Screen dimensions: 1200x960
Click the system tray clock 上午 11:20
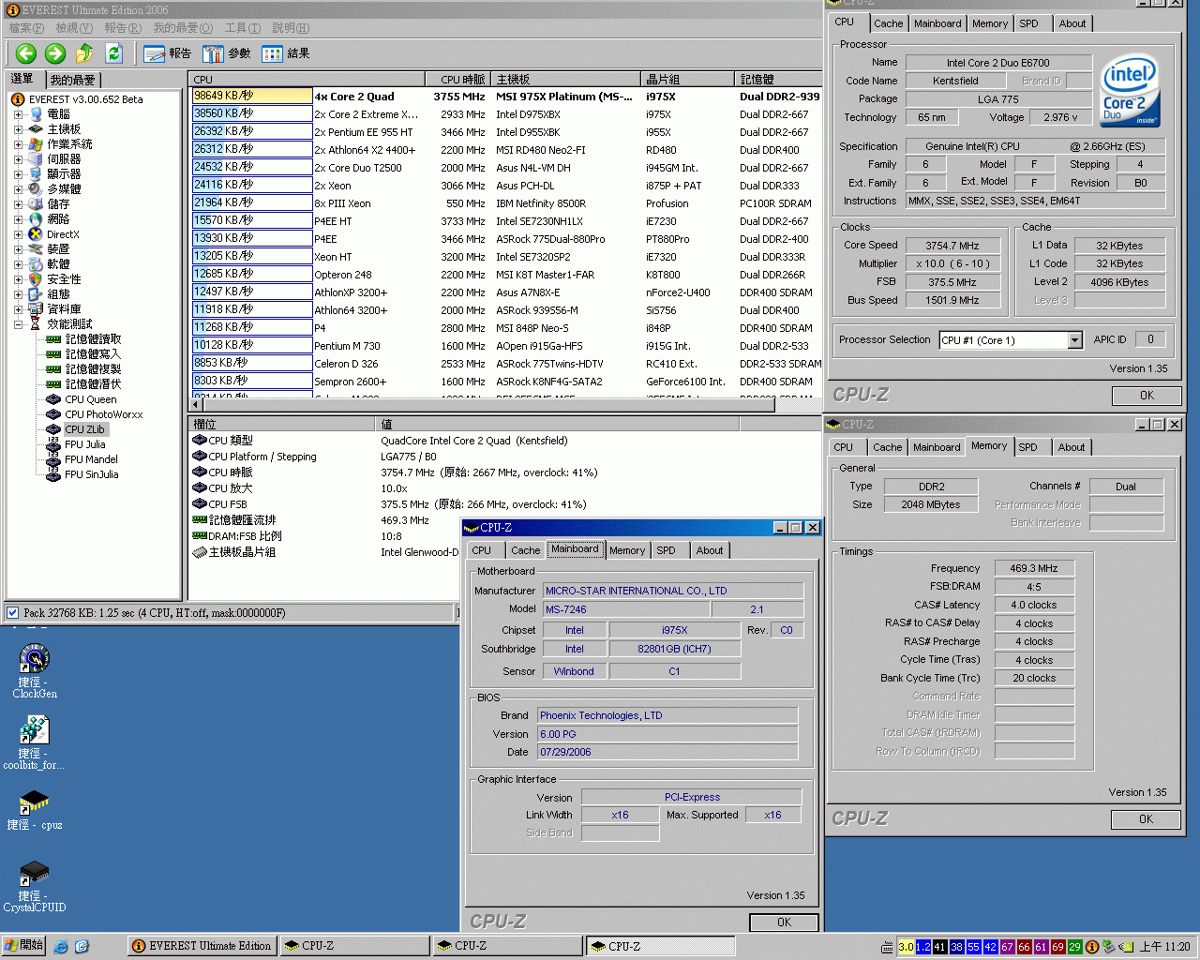pyautogui.click(x=1164, y=947)
